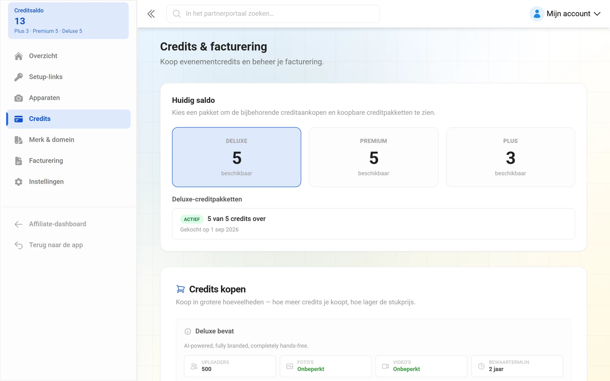The height and width of the screenshot is (381, 610).
Task: Open the Mijn account dropdown
Action: 565,14
